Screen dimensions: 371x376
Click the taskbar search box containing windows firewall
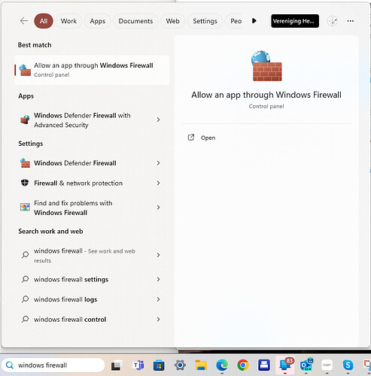(x=53, y=365)
